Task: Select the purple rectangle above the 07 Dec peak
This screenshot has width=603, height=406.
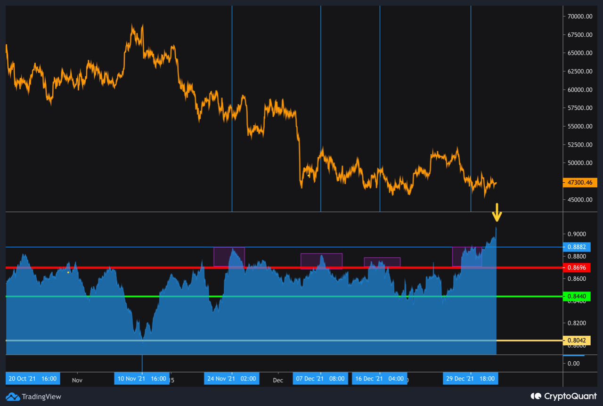Action: click(x=321, y=260)
